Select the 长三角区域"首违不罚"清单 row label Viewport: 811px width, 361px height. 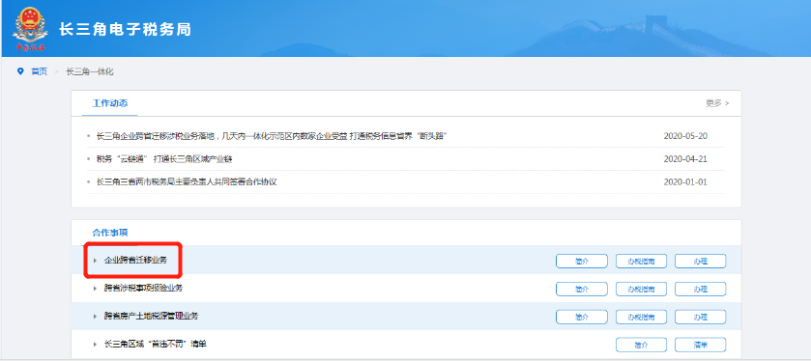point(156,344)
